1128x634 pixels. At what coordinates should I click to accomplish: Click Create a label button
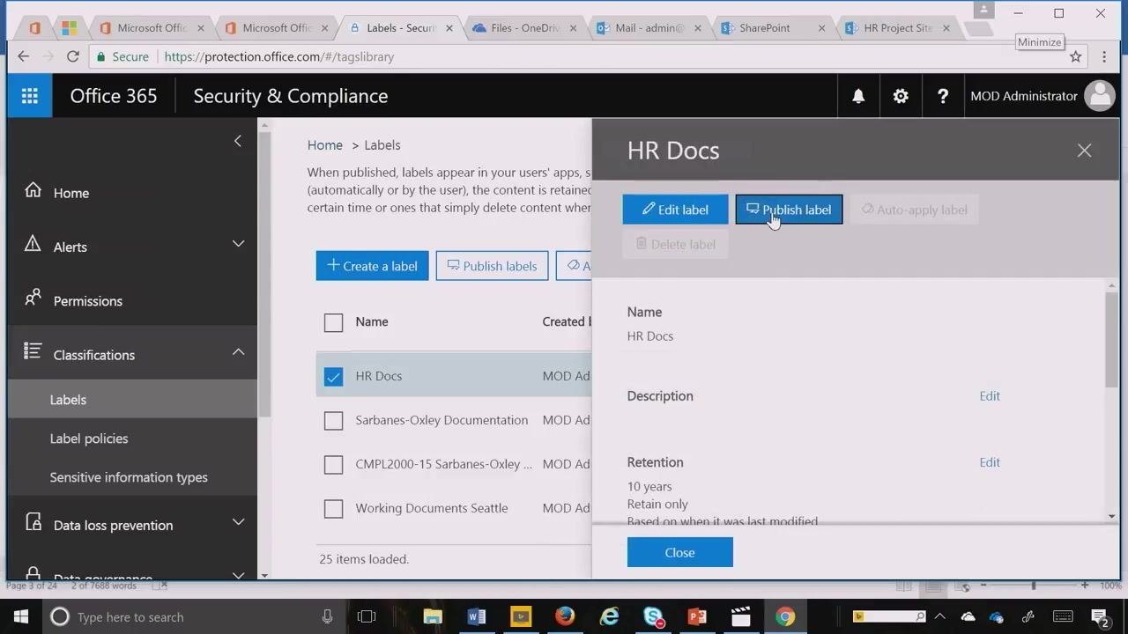coord(372,266)
